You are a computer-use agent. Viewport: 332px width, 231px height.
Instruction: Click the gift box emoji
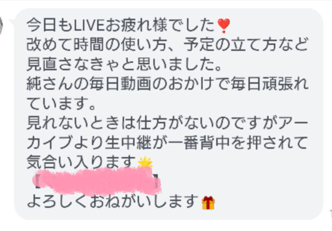point(208,203)
